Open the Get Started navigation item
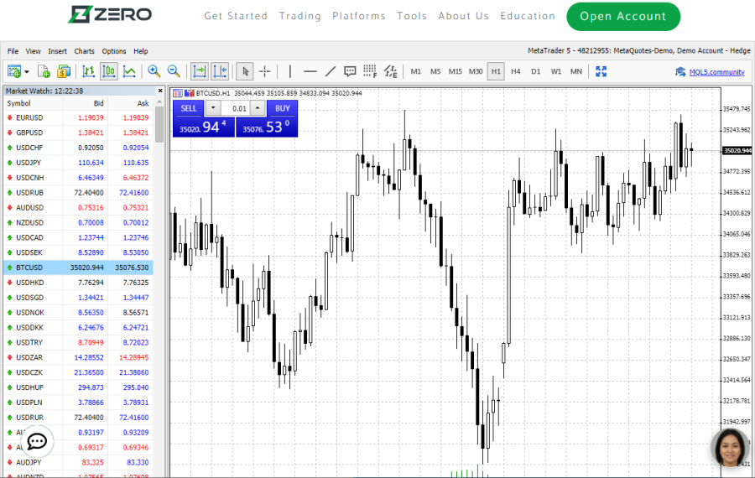The width and height of the screenshot is (755, 478). coord(236,16)
